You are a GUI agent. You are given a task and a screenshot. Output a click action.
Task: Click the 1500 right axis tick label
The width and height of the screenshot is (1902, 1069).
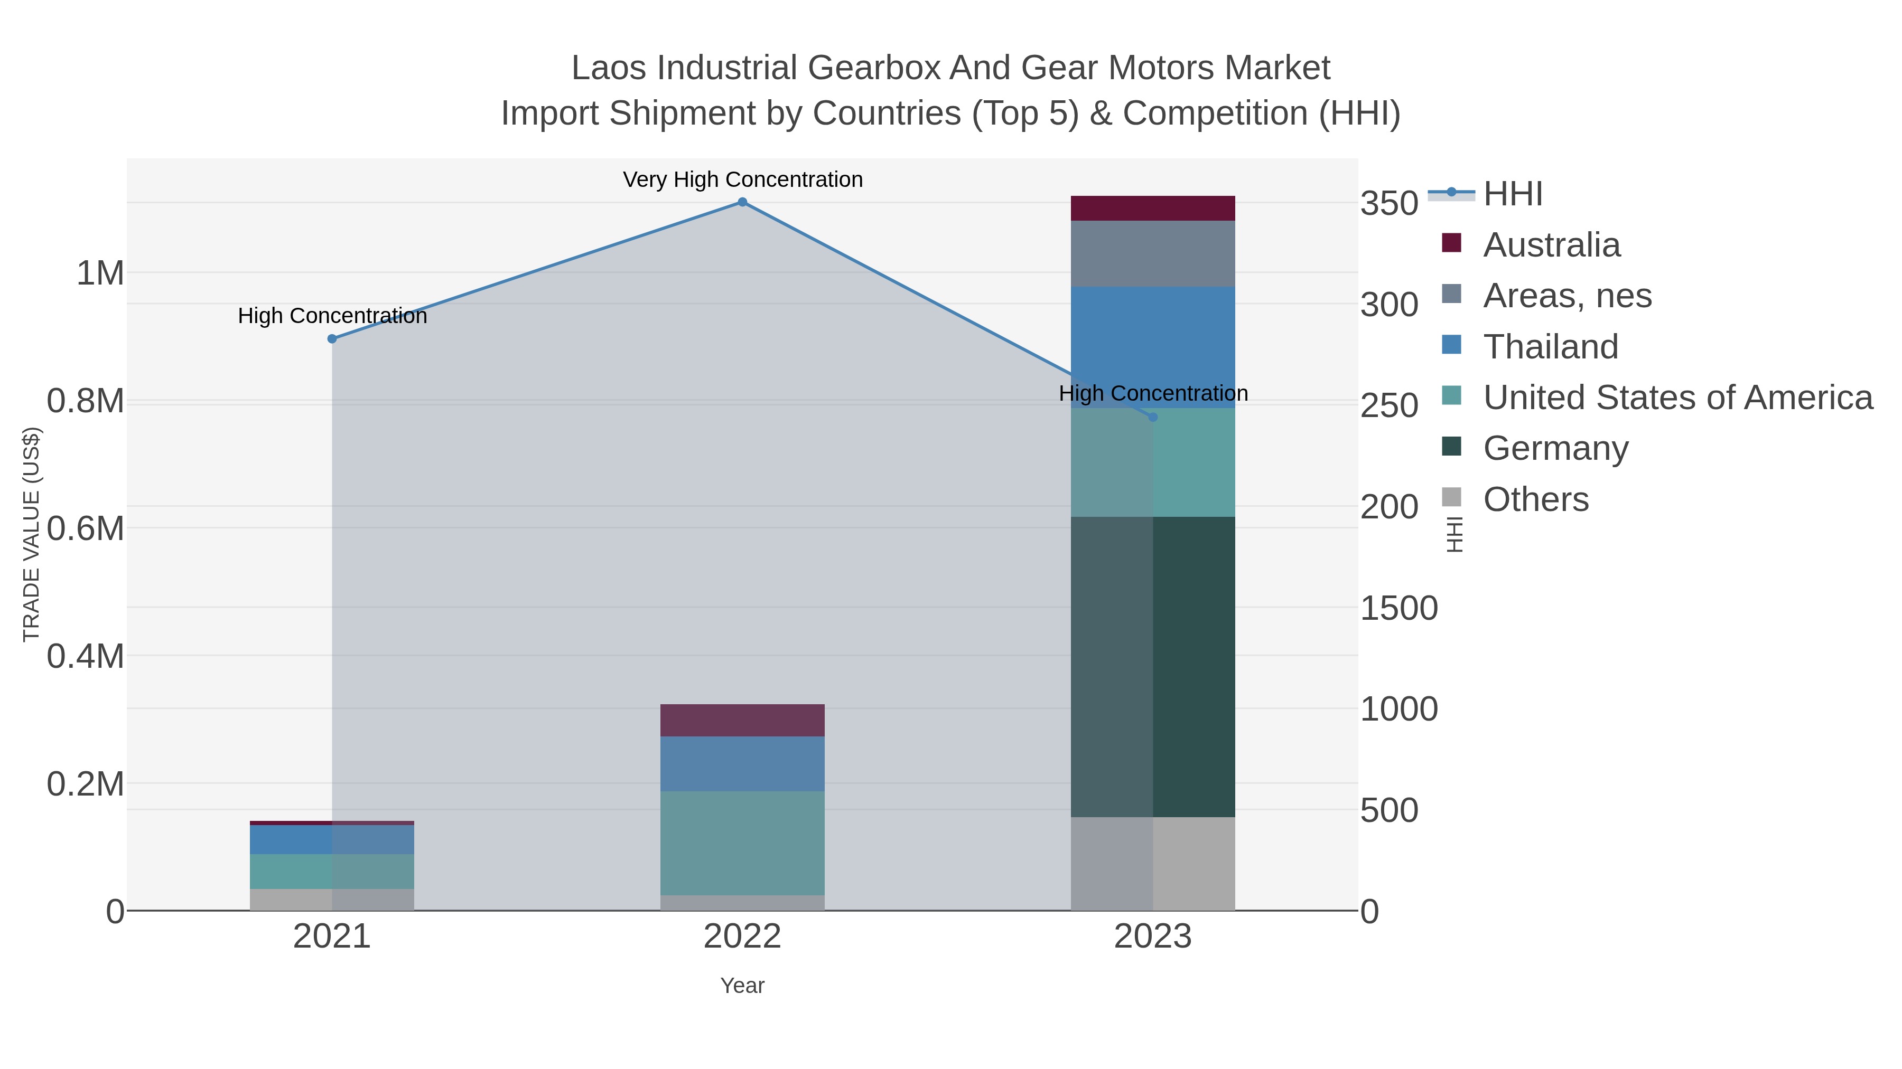click(1399, 609)
